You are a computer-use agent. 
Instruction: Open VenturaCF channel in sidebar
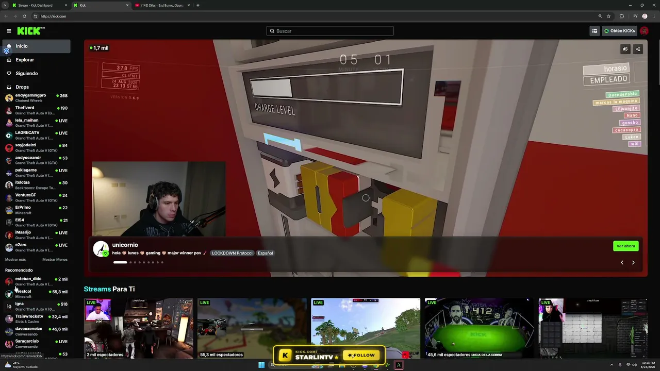(x=36, y=197)
